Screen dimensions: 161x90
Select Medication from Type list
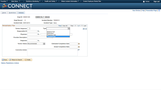tap(58, 33)
